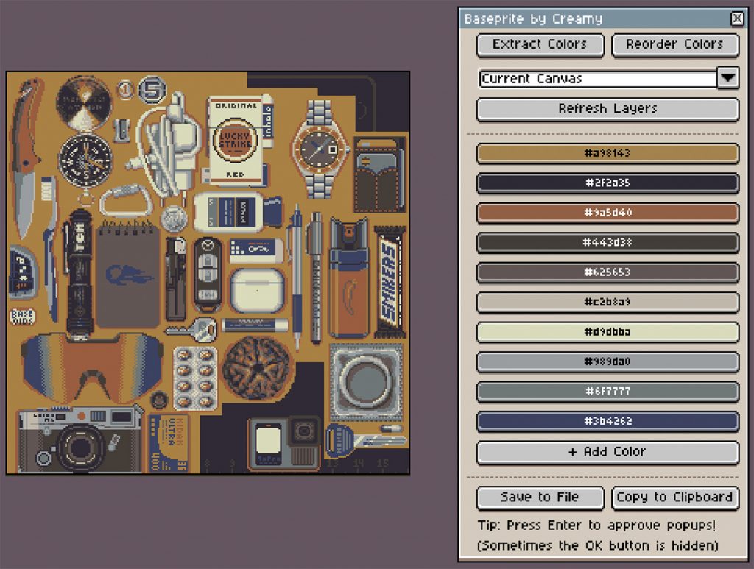Select the dark navy #2f2a35 swatch

pos(607,183)
